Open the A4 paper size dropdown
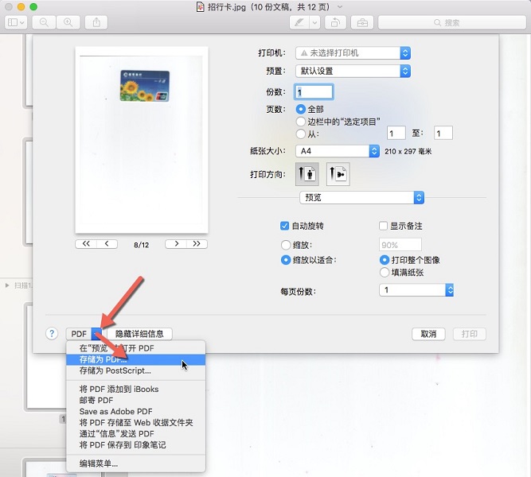This screenshot has height=477, width=531. pyautogui.click(x=337, y=151)
